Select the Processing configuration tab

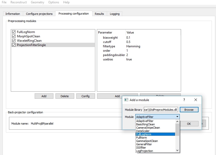(x=74, y=14)
